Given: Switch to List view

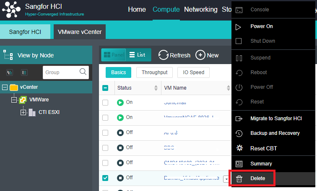Looking at the screenshot, I should coord(137,55).
